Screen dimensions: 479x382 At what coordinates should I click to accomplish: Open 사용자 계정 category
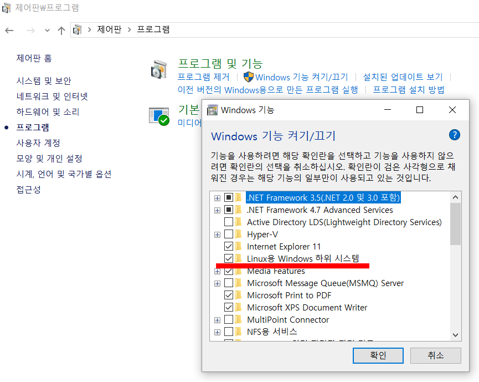(38, 143)
